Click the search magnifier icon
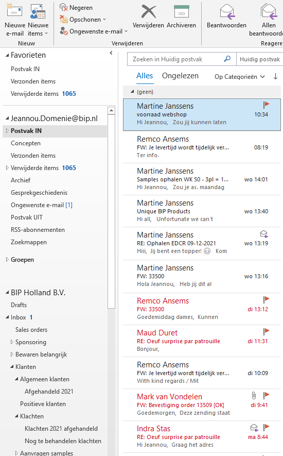The height and width of the screenshot is (456, 283). tap(227, 59)
